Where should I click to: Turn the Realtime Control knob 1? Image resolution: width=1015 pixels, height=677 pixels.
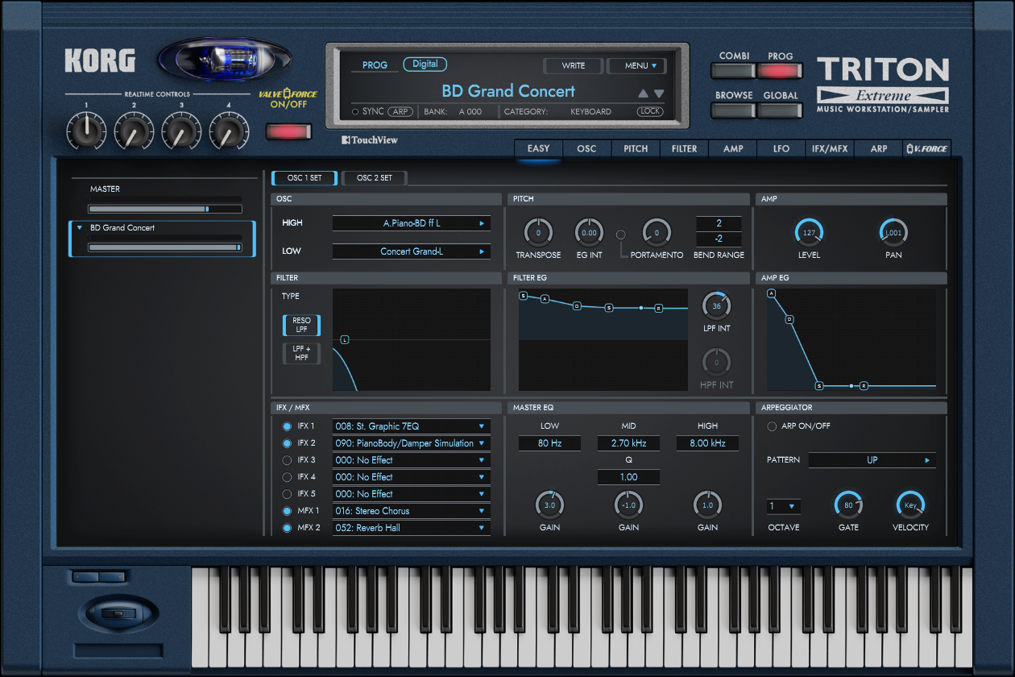[85, 130]
